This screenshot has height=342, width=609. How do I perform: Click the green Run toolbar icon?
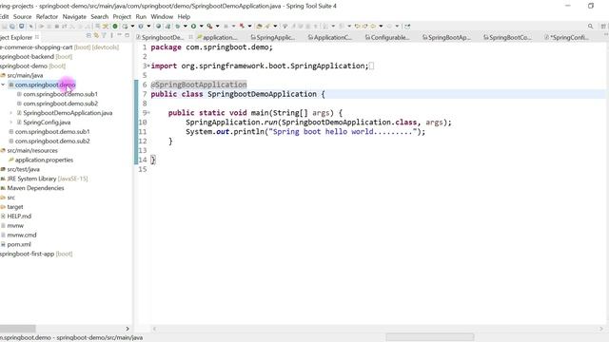(193, 26)
